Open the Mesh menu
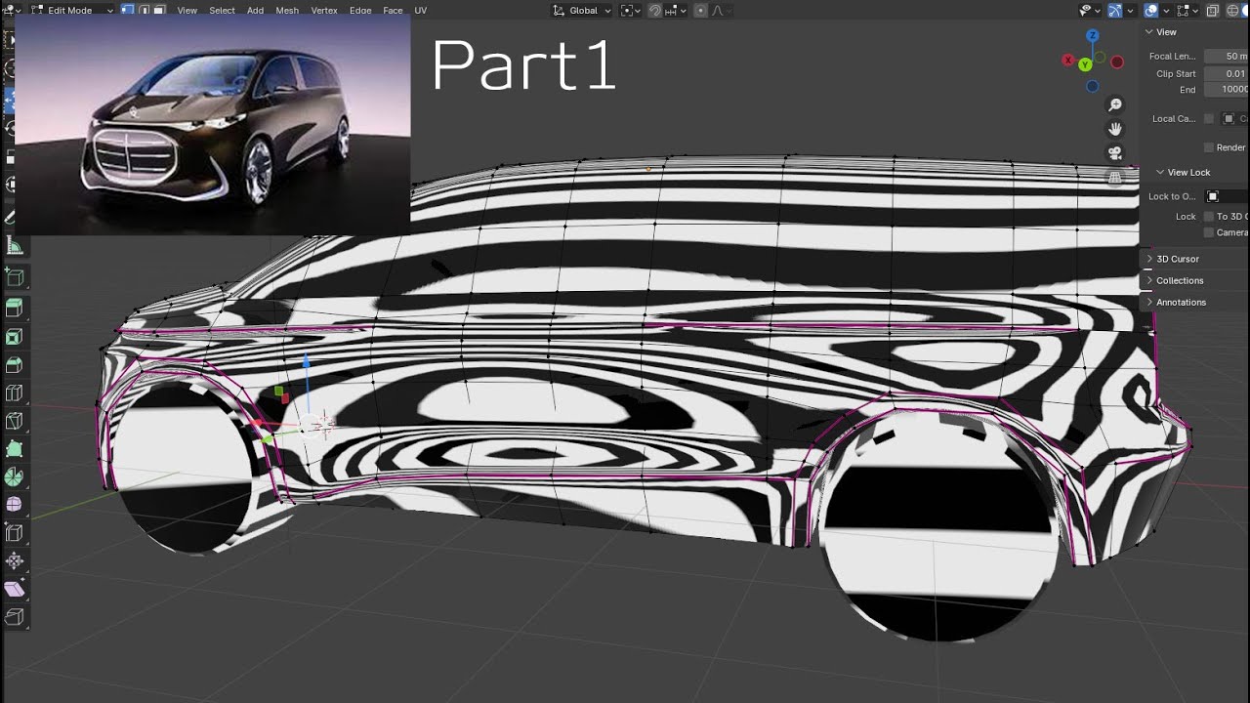Viewport: 1250px width, 703px height. pyautogui.click(x=287, y=10)
